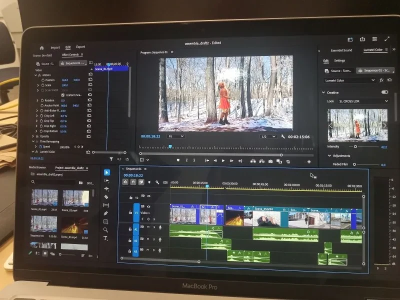Toggle V2 track output eye

tap(148, 196)
